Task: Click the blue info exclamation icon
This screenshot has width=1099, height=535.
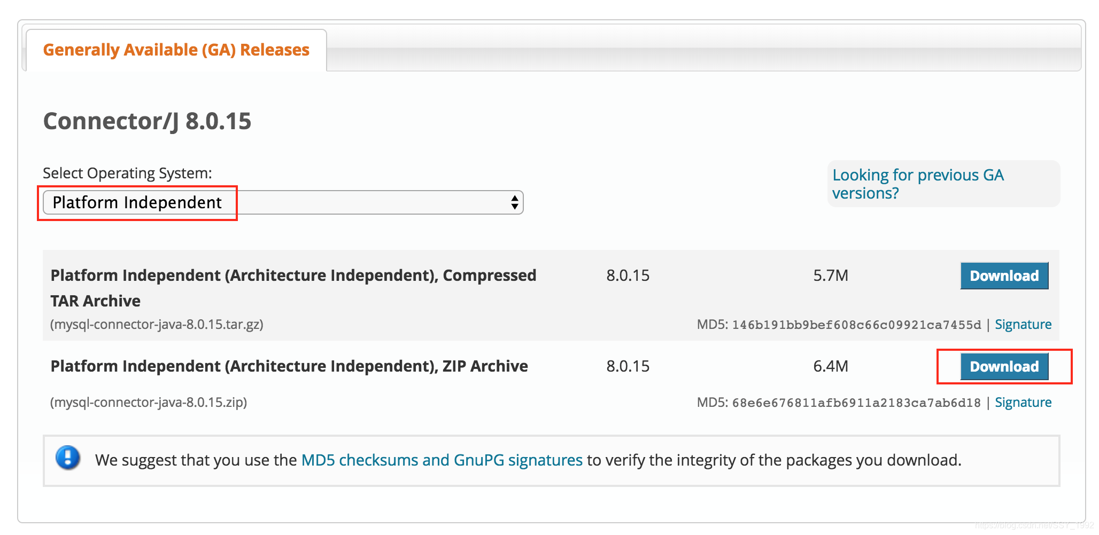Action: click(68, 458)
